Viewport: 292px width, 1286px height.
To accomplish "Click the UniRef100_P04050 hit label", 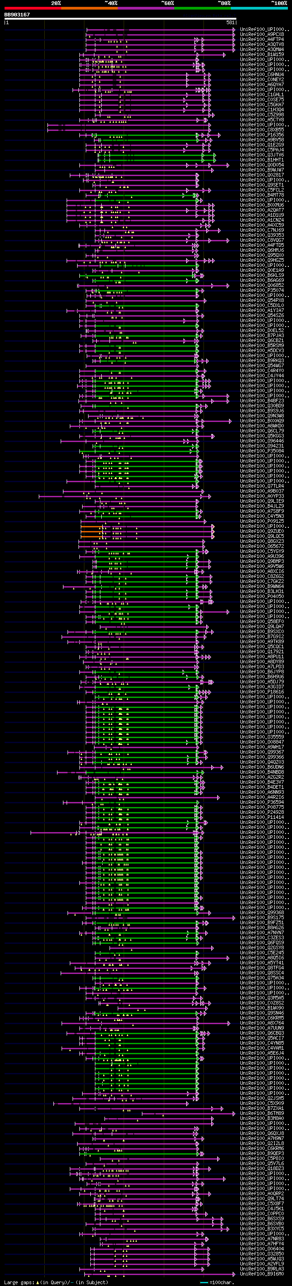I will click(x=262, y=596).
